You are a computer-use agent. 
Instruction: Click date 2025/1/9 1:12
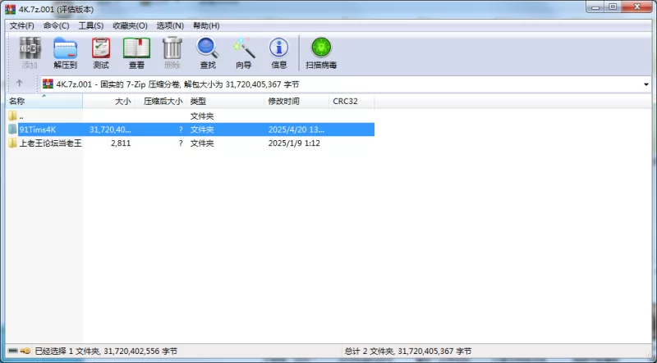[294, 143]
